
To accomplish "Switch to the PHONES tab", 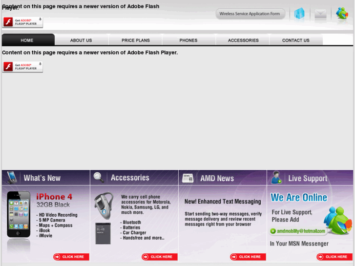I will tap(188, 41).
